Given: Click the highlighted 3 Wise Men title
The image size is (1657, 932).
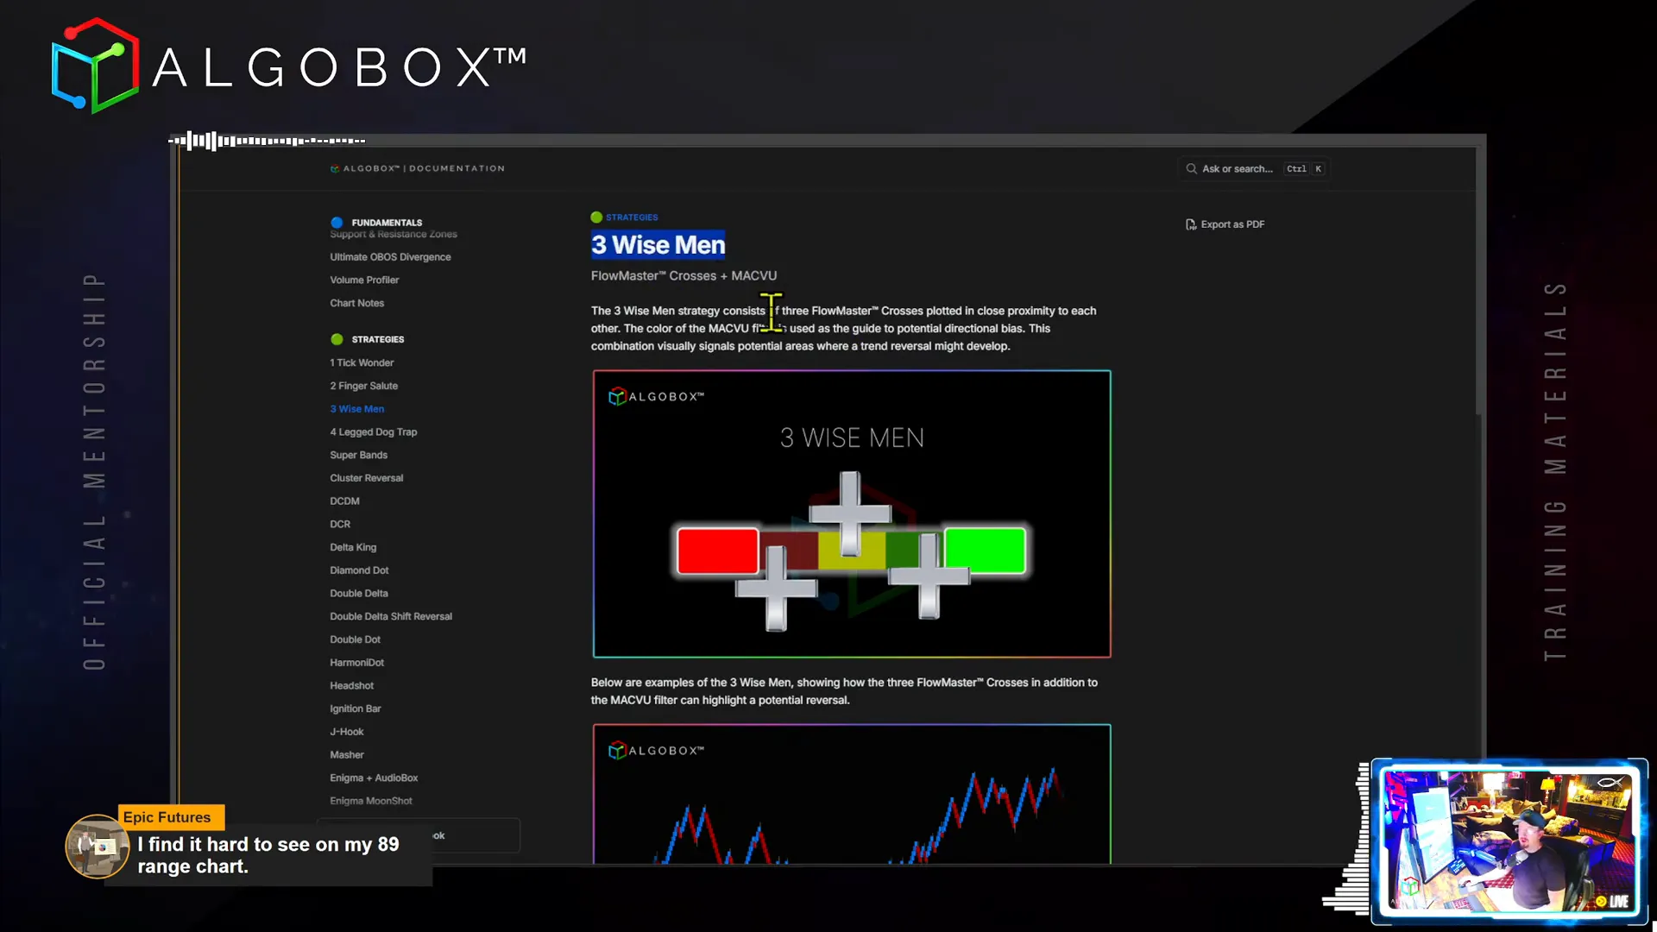Looking at the screenshot, I should (658, 245).
